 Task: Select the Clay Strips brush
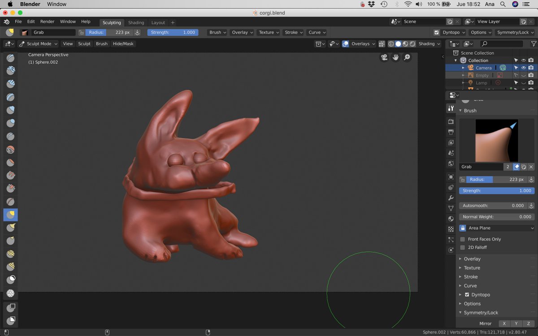tap(10, 84)
